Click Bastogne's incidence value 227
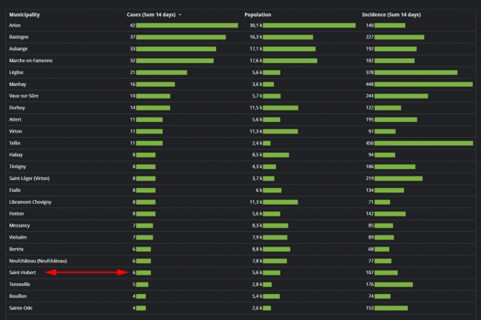This screenshot has width=481, height=320. point(370,37)
